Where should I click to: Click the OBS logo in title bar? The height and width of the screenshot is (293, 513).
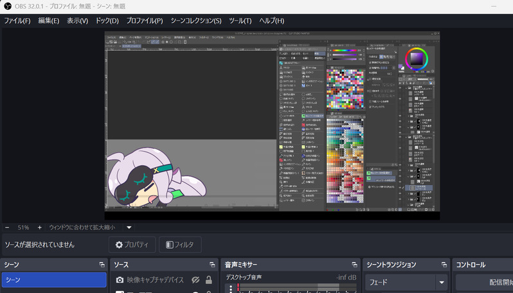pos(8,6)
